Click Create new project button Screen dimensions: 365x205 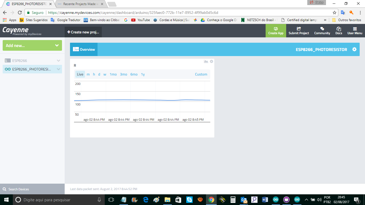[x=83, y=32]
